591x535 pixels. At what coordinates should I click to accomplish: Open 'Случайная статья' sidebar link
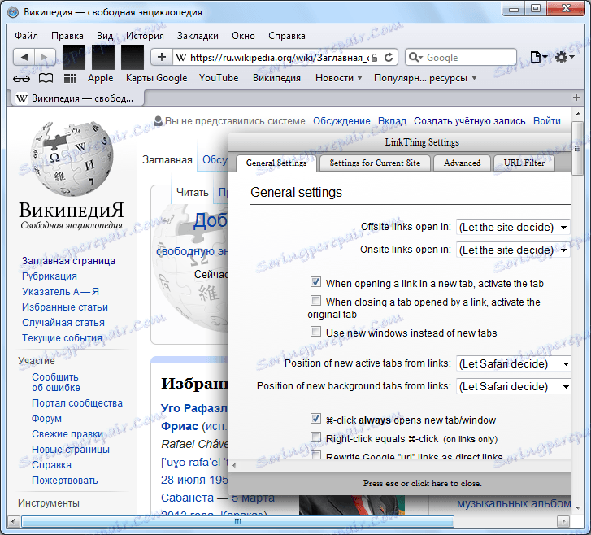[63, 323]
